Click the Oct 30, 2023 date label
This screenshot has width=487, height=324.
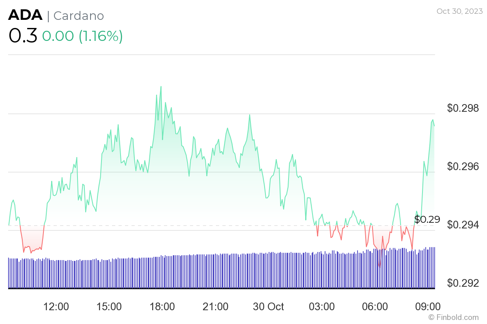pyautogui.click(x=459, y=11)
